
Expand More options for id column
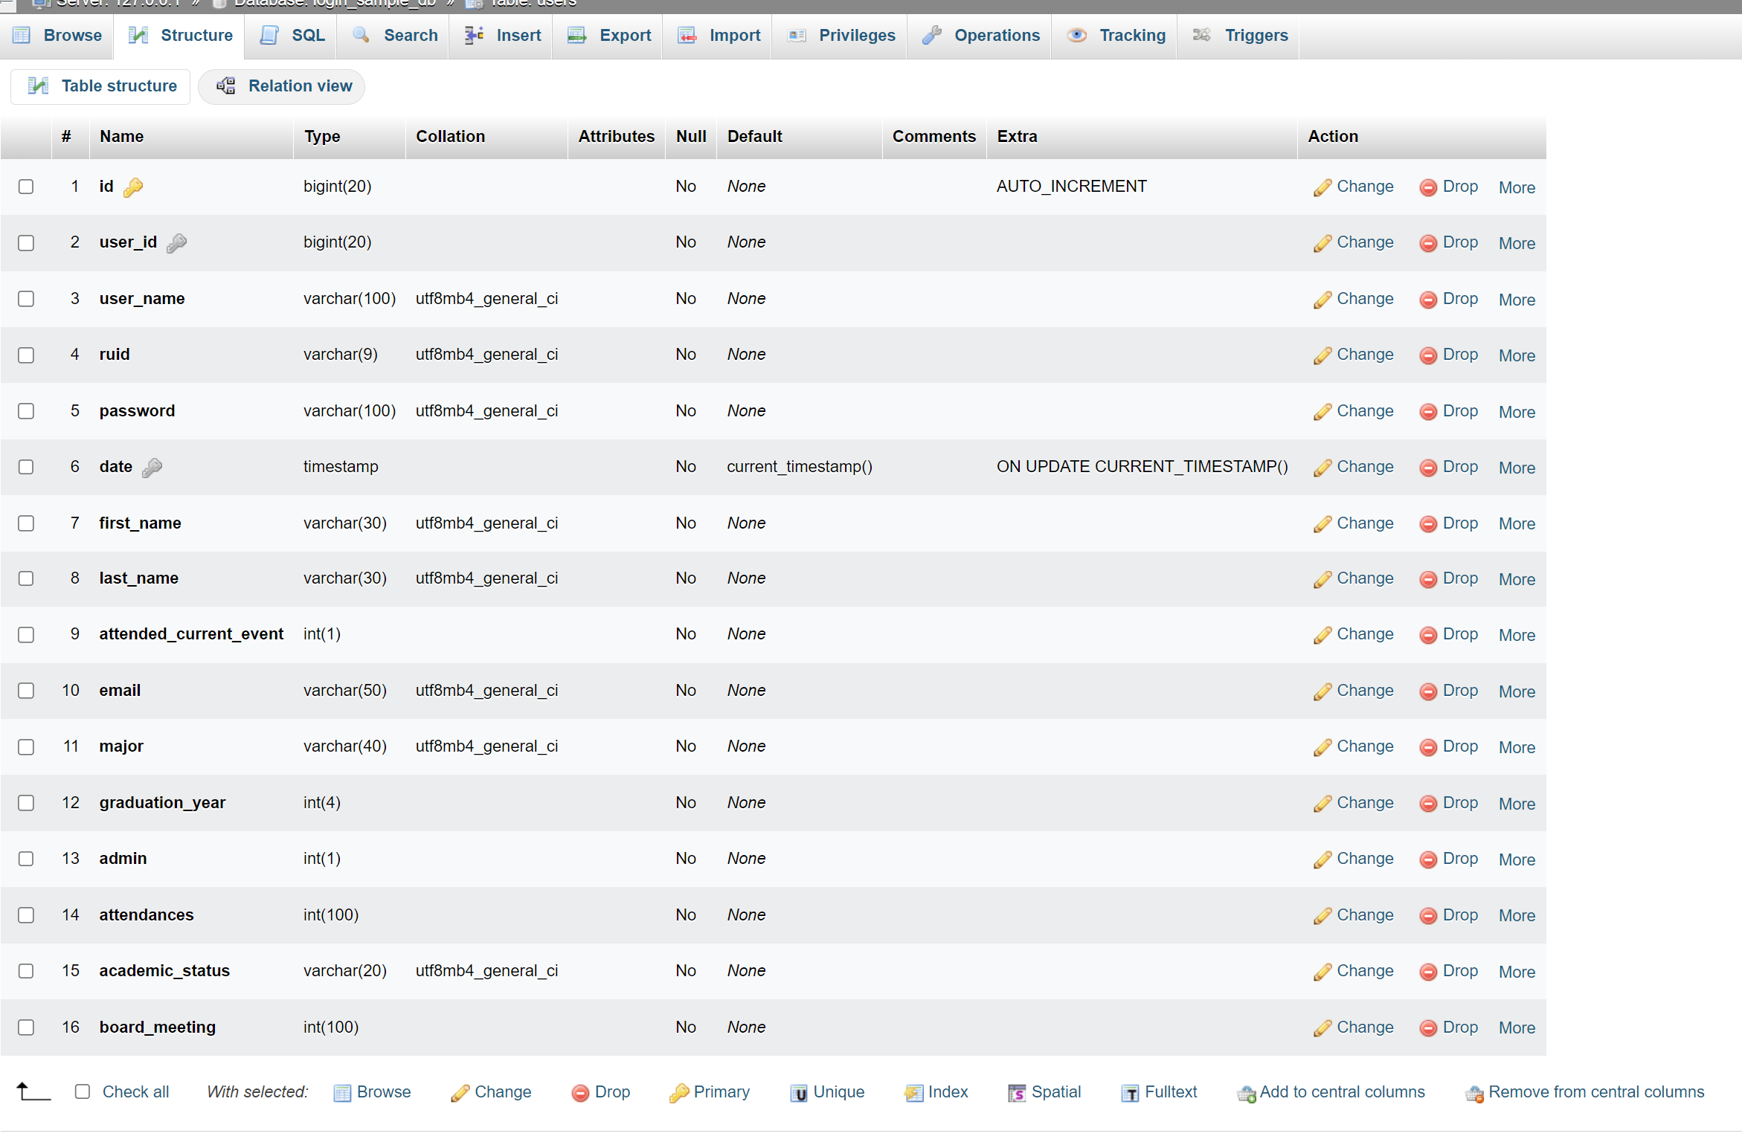[1517, 187]
